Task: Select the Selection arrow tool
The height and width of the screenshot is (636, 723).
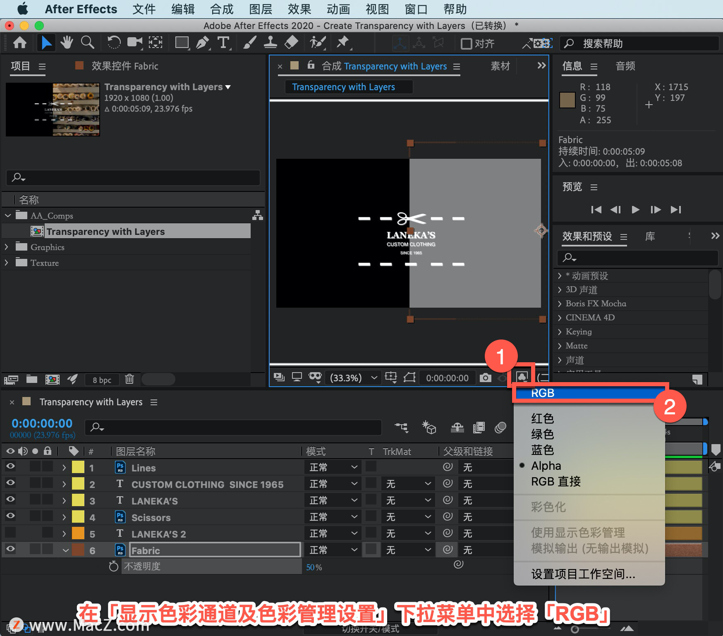Action: [x=46, y=43]
